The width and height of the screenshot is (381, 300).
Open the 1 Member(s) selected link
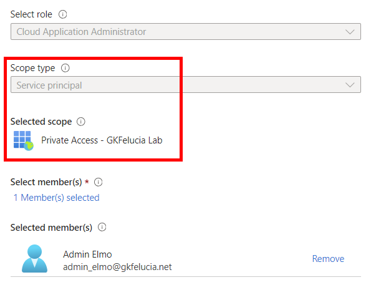56,198
